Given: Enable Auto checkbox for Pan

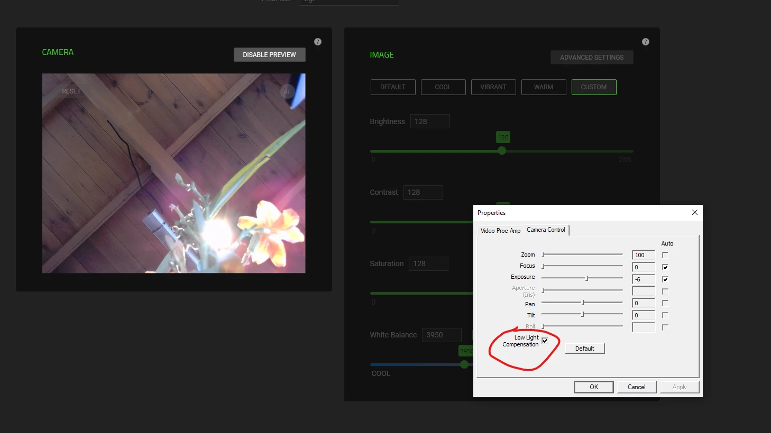Looking at the screenshot, I should coord(665,303).
